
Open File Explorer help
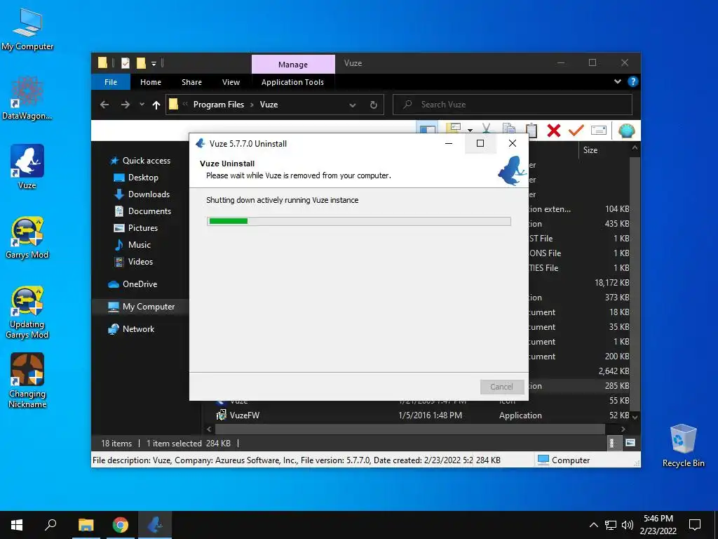tap(633, 81)
